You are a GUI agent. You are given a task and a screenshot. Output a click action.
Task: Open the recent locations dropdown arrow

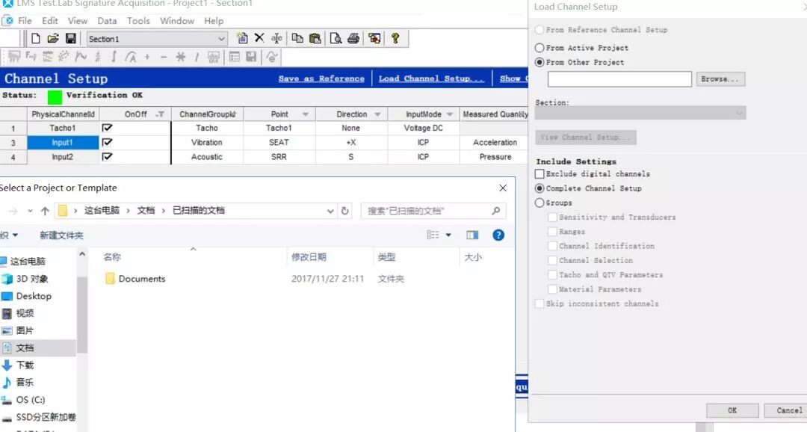(x=30, y=211)
